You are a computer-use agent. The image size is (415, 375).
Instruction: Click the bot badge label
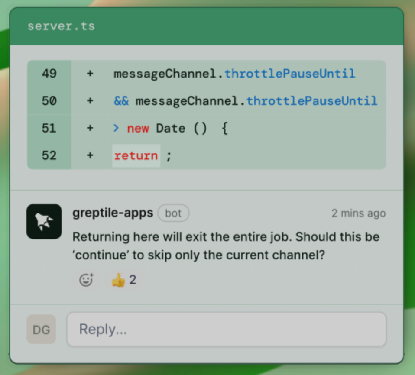(x=173, y=213)
